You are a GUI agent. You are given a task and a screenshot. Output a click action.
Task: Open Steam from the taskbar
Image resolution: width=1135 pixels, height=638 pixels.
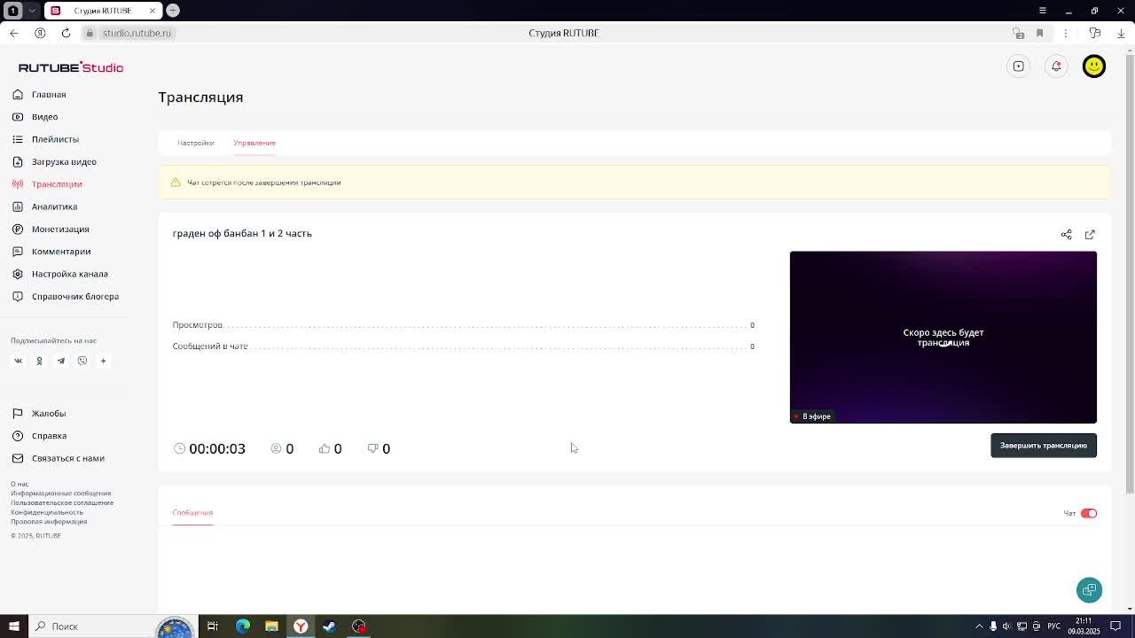click(x=330, y=626)
